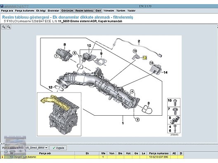Click the AE column header
218x163 pixels.
click(x=174, y=153)
